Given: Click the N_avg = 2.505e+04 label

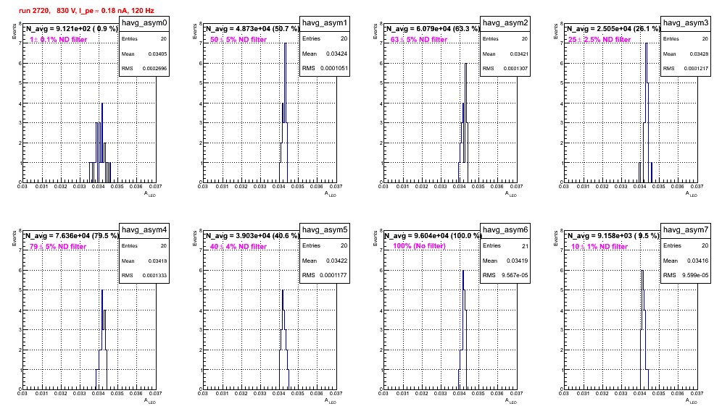Looking at the screenshot, I should 613,28.
